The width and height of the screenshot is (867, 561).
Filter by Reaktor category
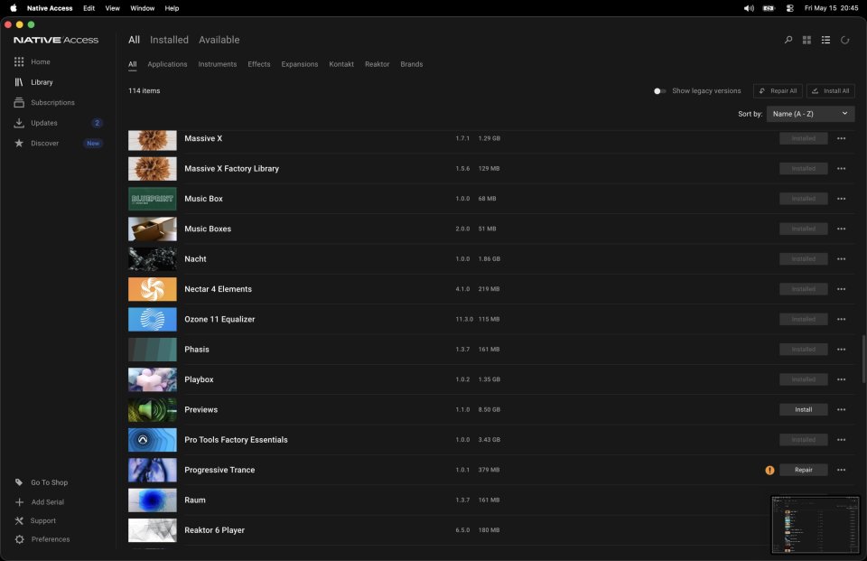click(x=378, y=64)
